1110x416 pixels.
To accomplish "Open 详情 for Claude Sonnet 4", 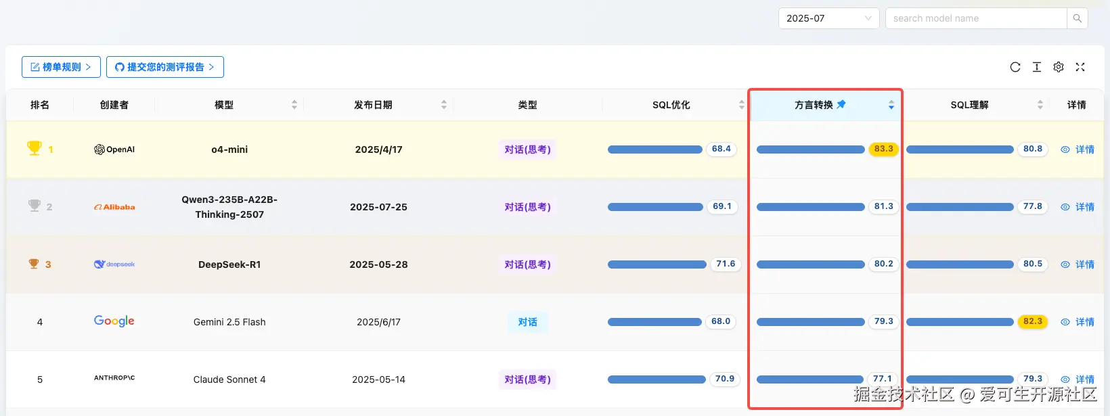I will [x=1078, y=379].
